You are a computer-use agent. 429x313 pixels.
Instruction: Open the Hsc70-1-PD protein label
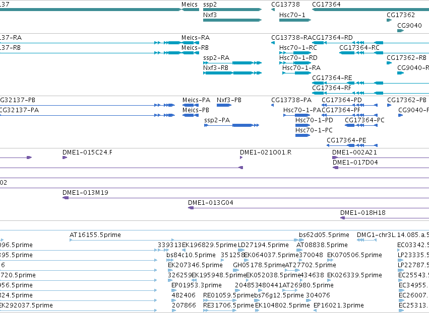(314, 120)
